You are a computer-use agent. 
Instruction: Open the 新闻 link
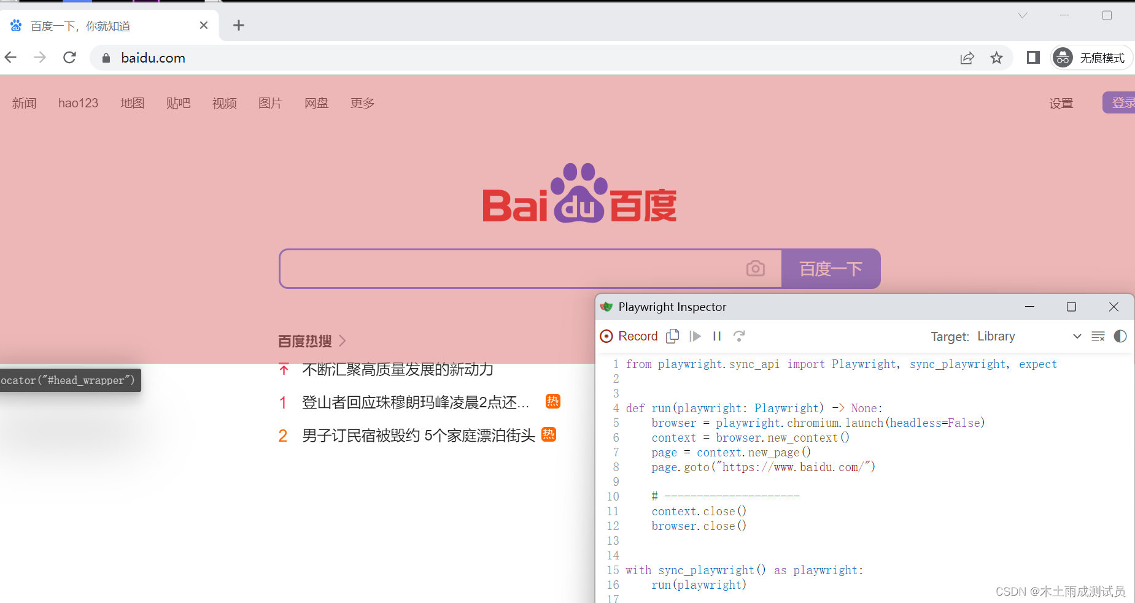[25, 103]
